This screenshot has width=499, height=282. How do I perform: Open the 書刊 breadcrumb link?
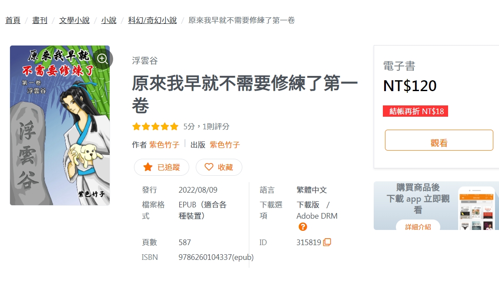point(40,20)
